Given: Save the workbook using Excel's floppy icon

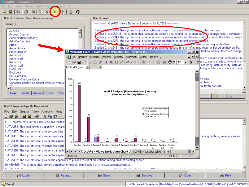Looking at the screenshot, I should [79, 62].
